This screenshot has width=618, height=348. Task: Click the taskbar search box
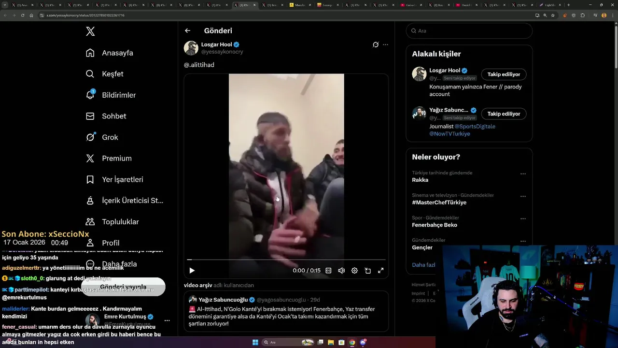[x=289, y=342]
